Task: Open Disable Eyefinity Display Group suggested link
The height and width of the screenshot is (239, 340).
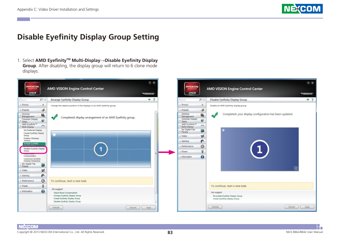Action: point(67,201)
